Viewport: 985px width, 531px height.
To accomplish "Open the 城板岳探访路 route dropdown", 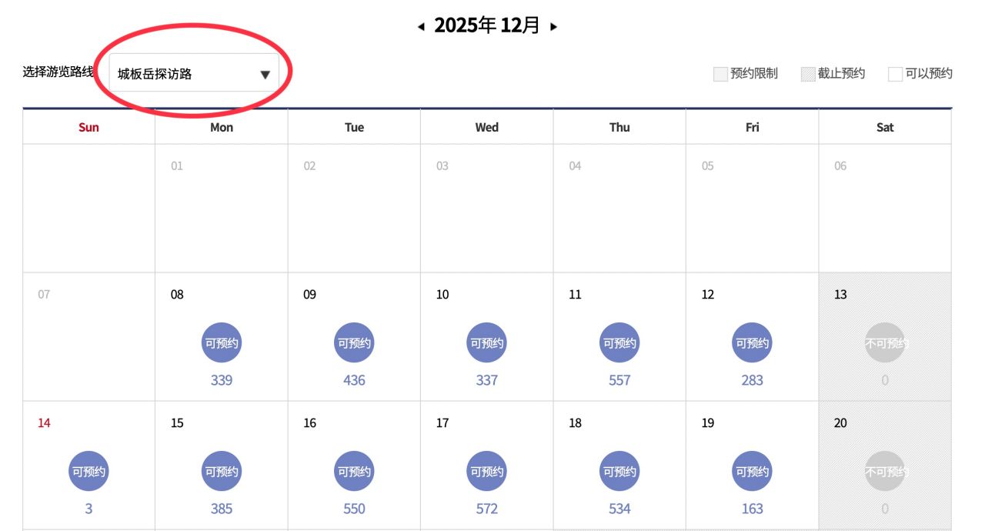I will tap(193, 74).
